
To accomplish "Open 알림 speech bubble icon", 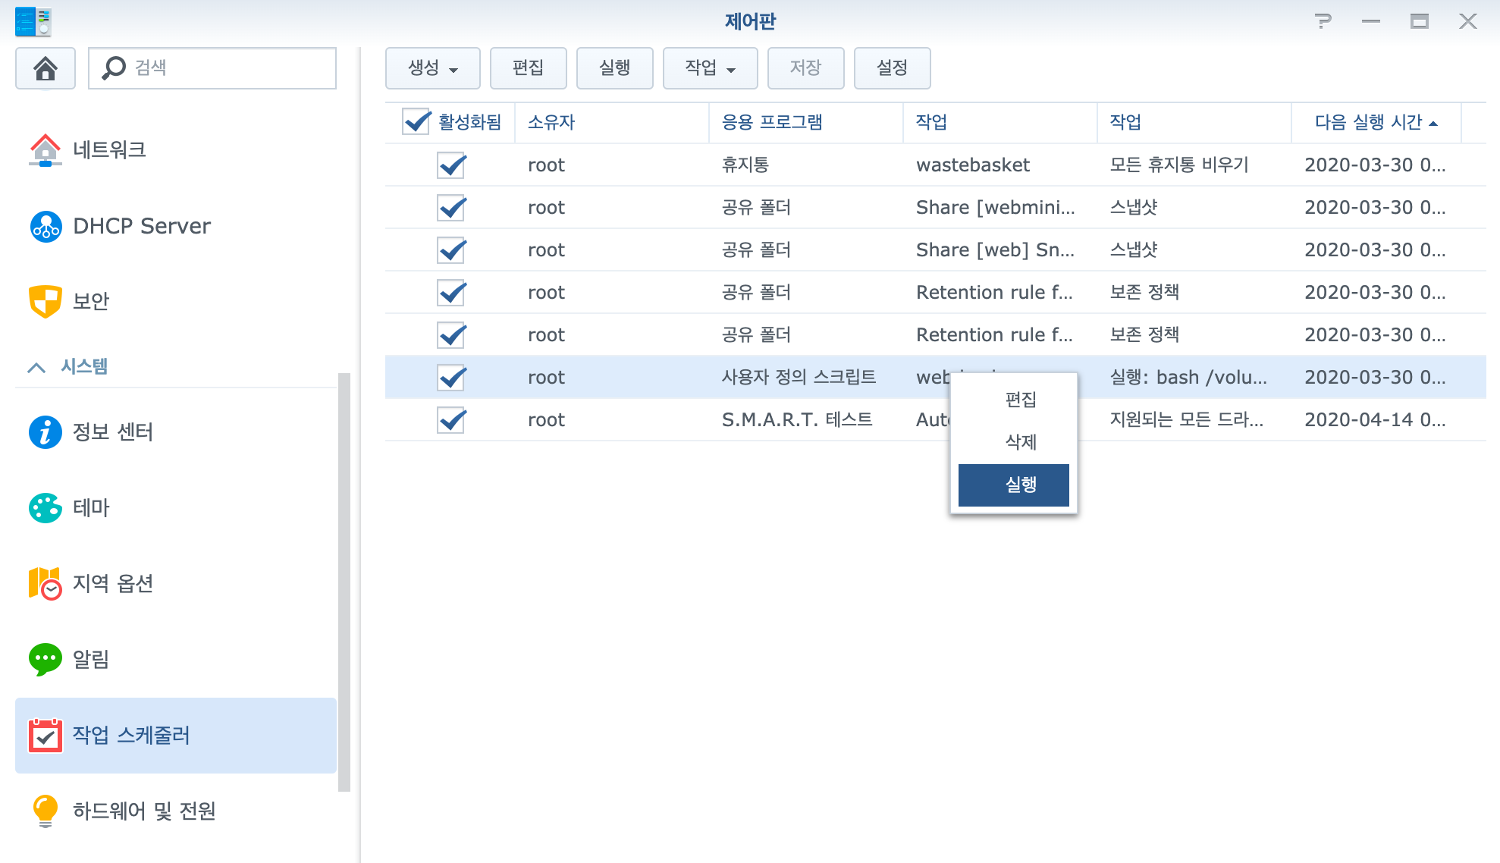I will click(x=46, y=659).
